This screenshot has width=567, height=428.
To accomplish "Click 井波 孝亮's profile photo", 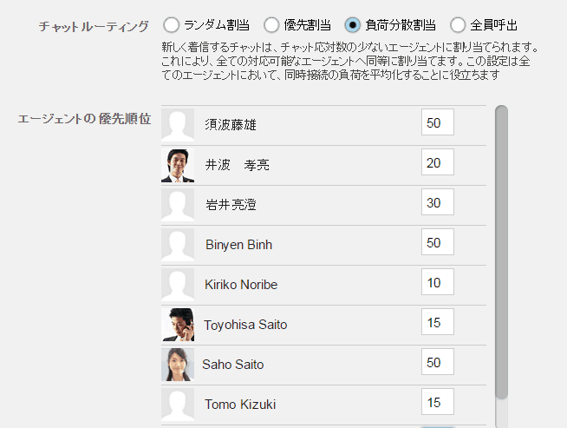I will [178, 165].
